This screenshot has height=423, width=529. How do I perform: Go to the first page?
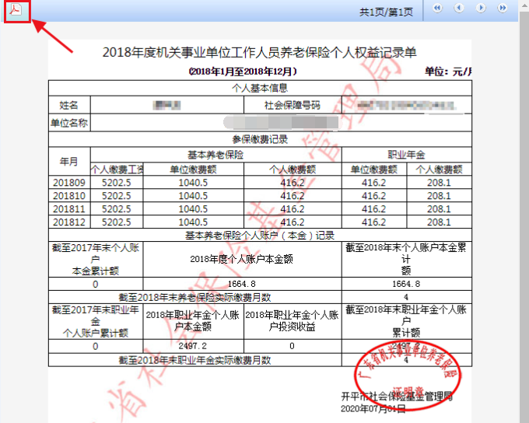(437, 9)
